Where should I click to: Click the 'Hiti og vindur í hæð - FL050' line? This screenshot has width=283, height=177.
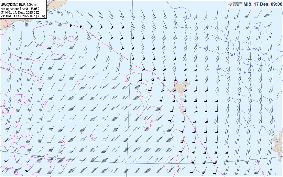[x=20, y=9]
